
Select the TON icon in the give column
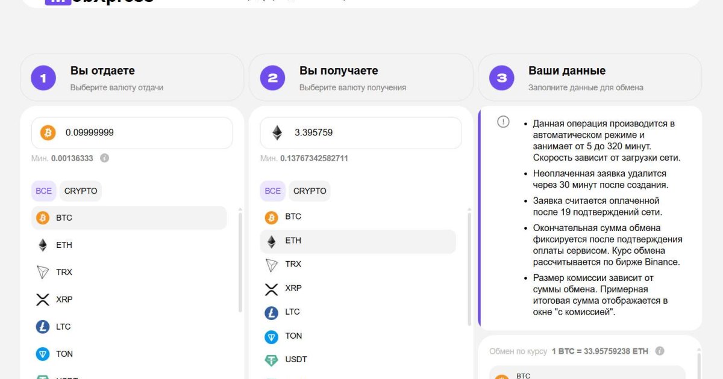[43, 354]
